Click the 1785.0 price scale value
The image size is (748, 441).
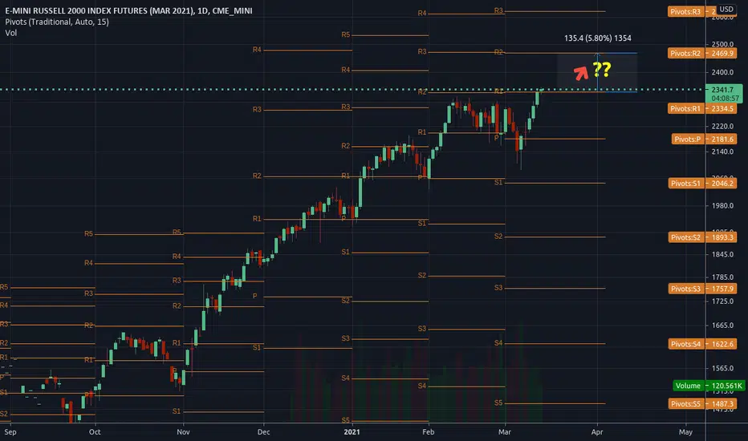tap(722, 277)
